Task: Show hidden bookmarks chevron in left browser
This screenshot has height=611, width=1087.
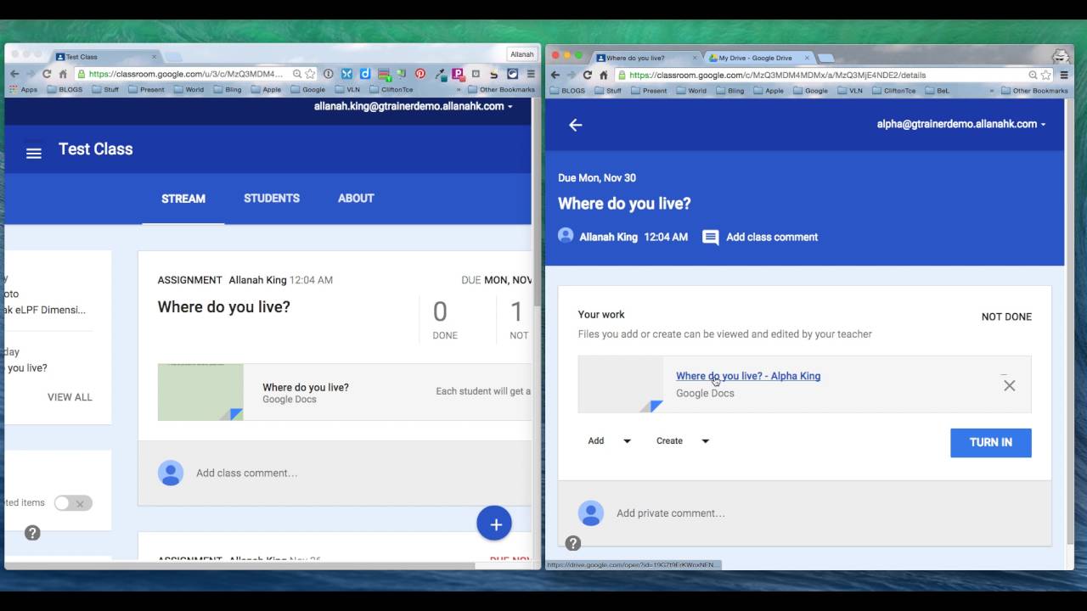Action: pyautogui.click(x=459, y=90)
